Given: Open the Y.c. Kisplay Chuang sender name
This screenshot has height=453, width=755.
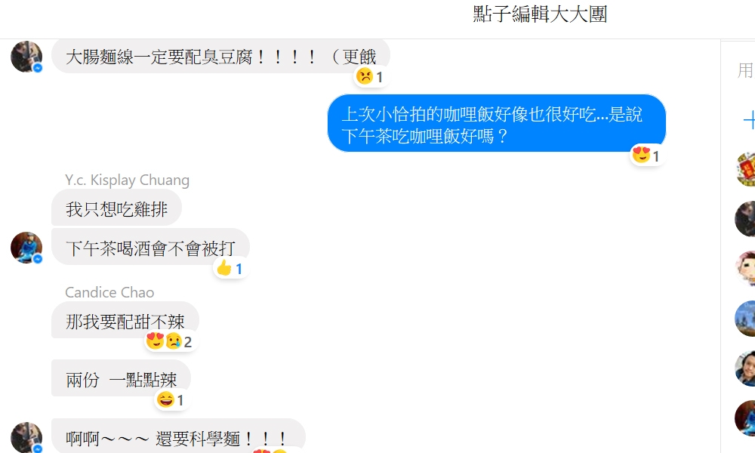Looking at the screenshot, I should pyautogui.click(x=127, y=180).
